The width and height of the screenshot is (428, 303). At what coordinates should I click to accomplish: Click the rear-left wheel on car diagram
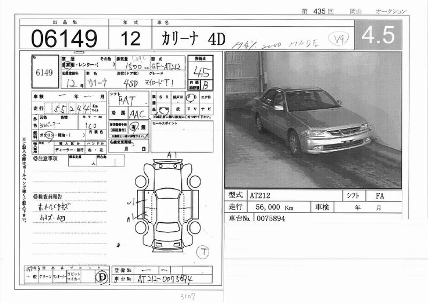tap(141, 227)
